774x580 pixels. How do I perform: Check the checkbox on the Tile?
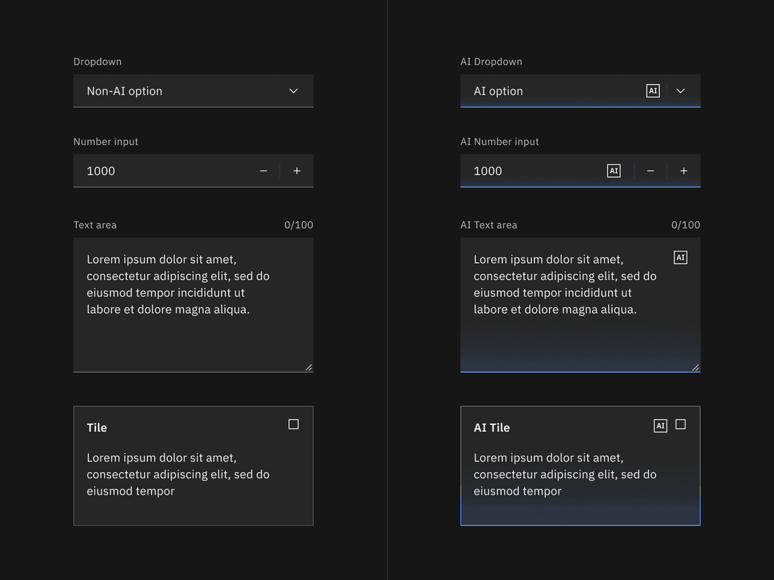293,424
